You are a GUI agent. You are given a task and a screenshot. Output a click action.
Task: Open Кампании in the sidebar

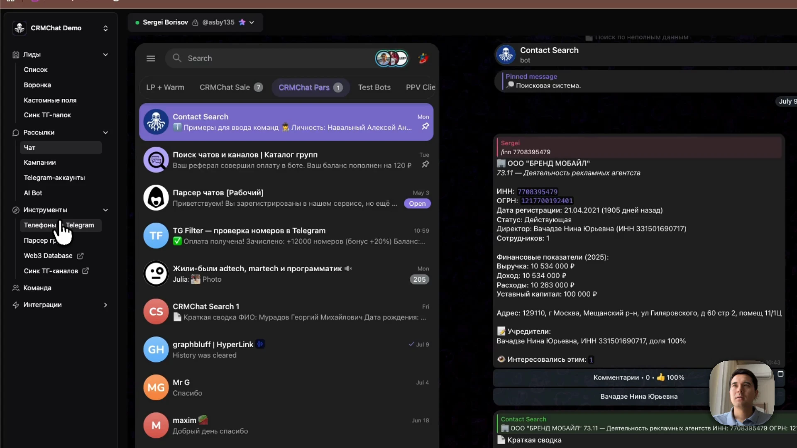click(x=40, y=163)
